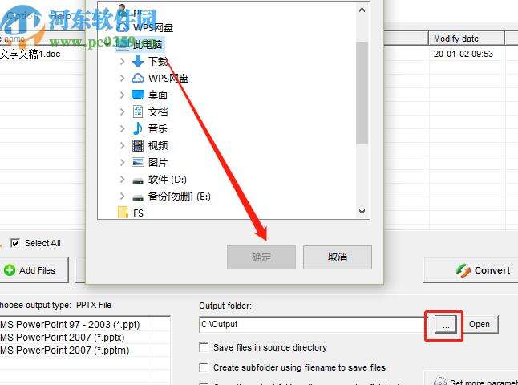Expand the 备份[勿删] (E:) drive node
Viewport: 518px width, 385px height.
122,197
